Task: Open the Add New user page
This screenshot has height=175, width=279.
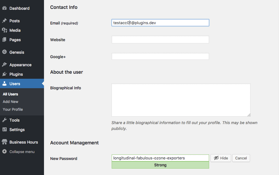Action: (11, 102)
